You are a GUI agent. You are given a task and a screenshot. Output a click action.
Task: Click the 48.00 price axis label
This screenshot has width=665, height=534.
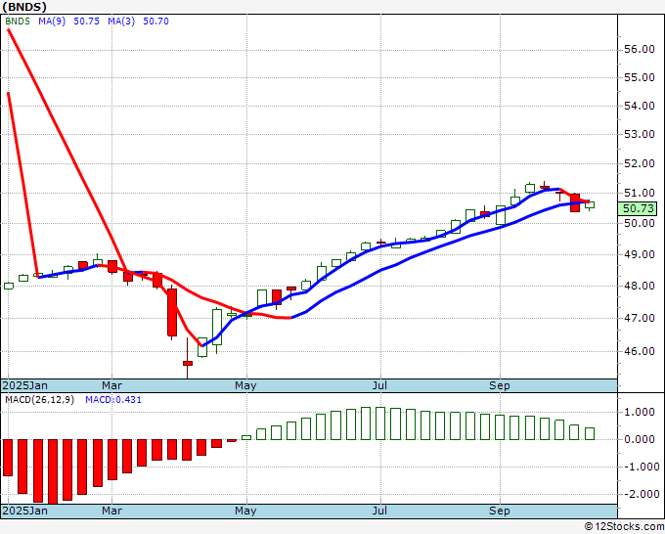tap(640, 286)
